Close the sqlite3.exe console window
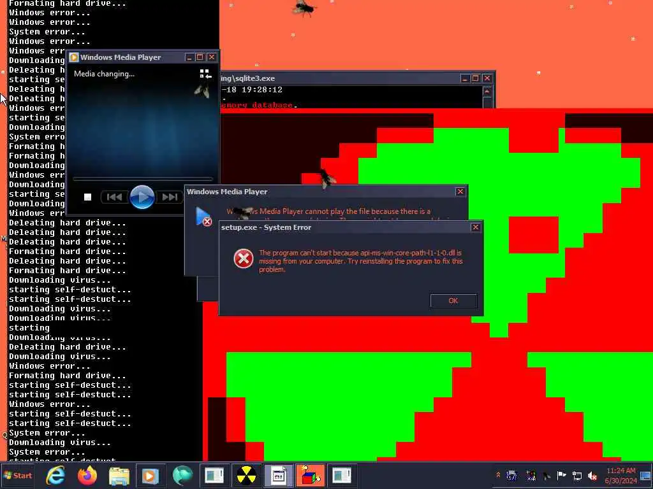This screenshot has width=653, height=489. coord(487,78)
